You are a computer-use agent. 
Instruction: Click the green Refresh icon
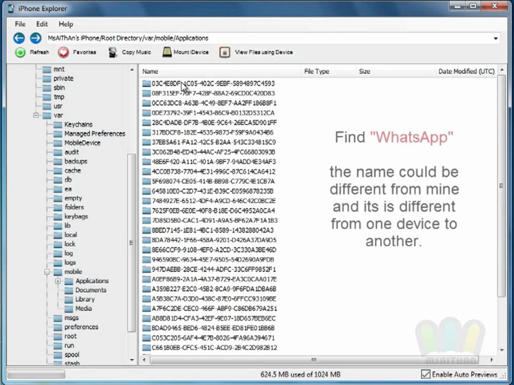pyautogui.click(x=20, y=52)
